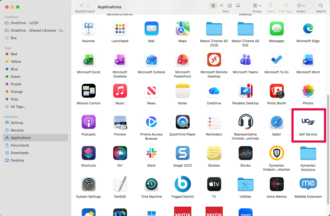This screenshot has height=216, width=330.
Task: Click the vertical scrollbar thumb
Action: (328, 149)
